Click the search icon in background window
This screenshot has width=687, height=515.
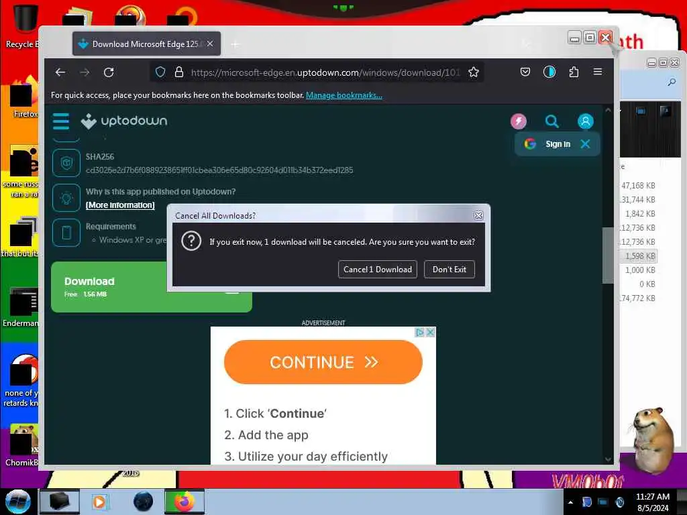point(671,82)
